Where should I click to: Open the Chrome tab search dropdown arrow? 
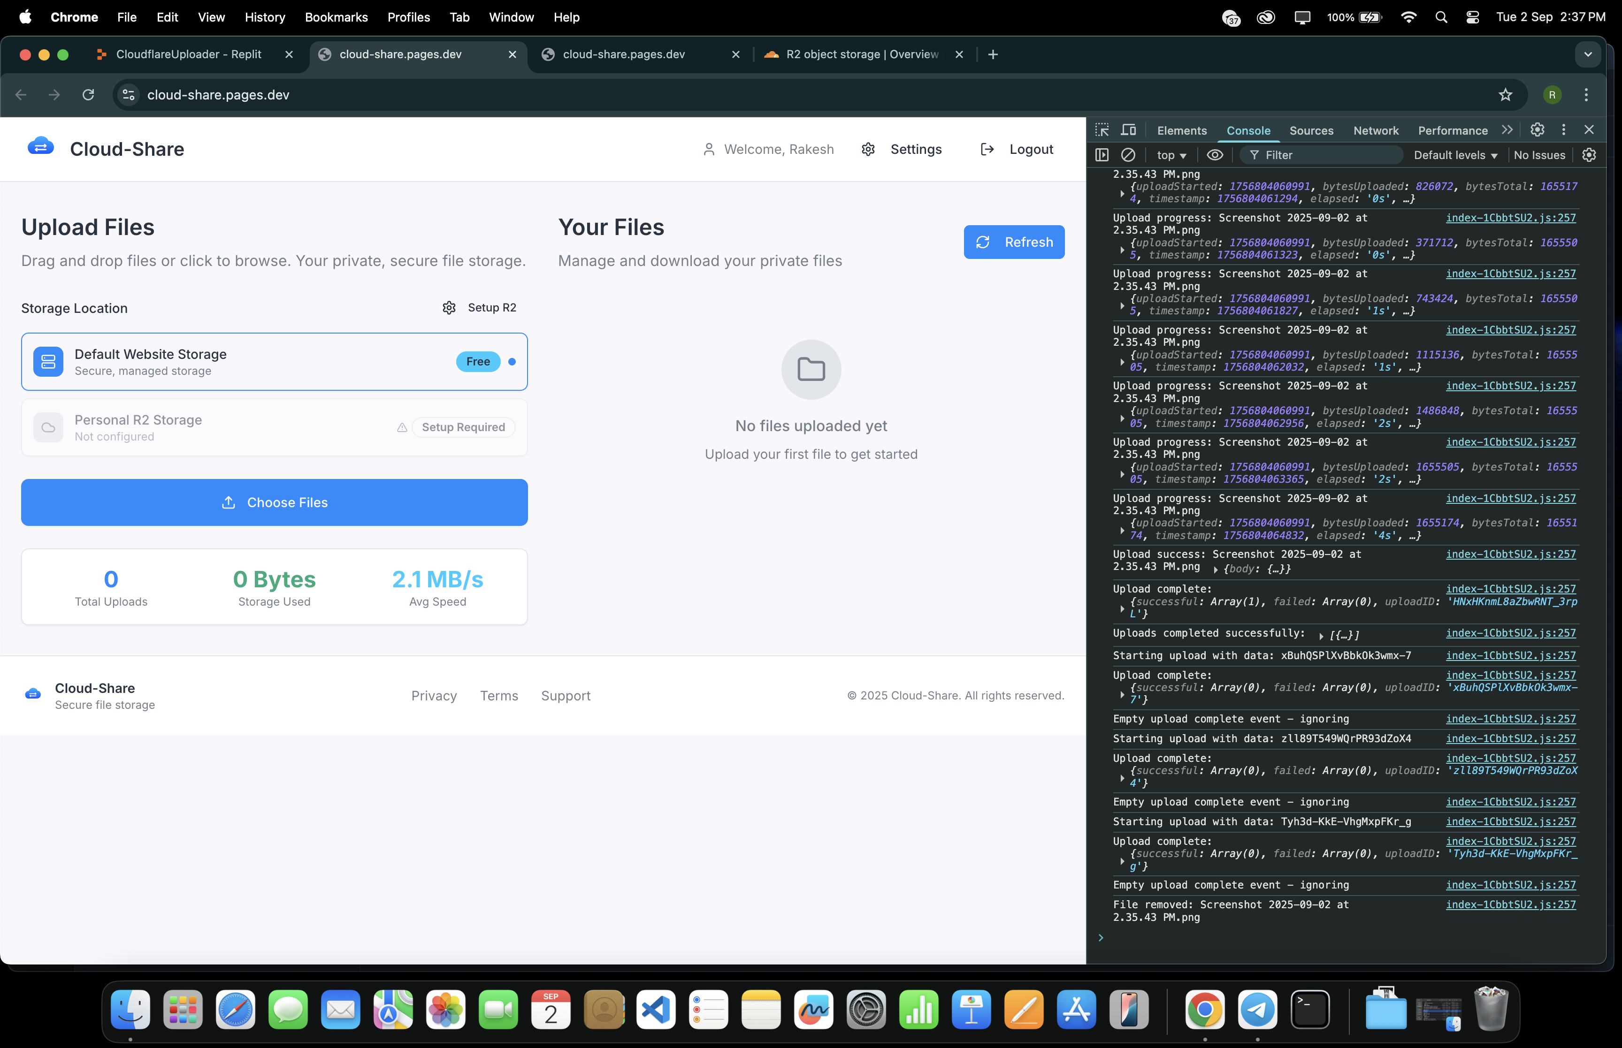[1588, 54]
